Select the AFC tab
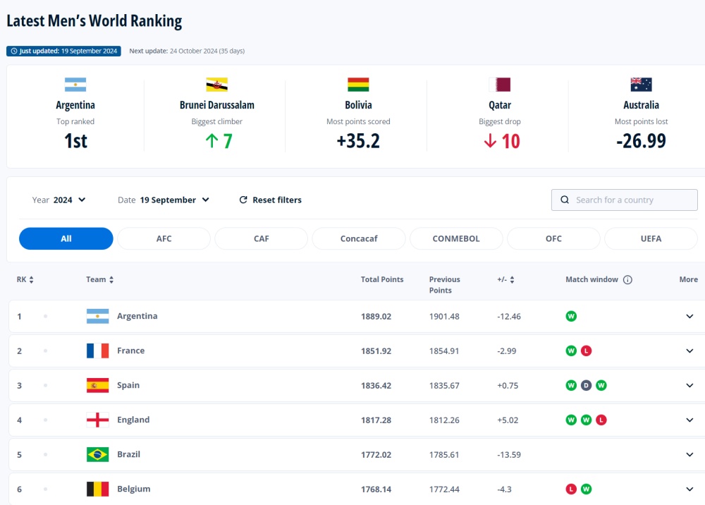Image resolution: width=705 pixels, height=505 pixels. click(164, 239)
